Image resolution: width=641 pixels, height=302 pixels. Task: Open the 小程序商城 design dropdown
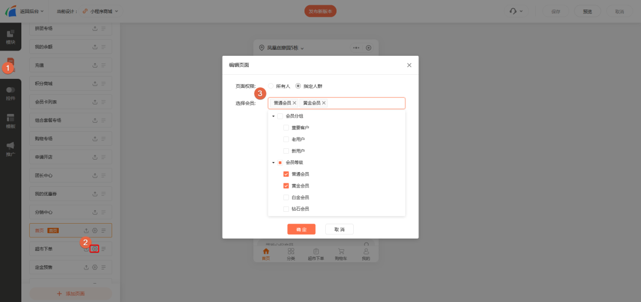[100, 11]
